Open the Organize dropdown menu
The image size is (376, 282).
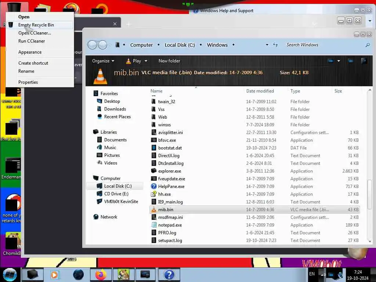103,61
